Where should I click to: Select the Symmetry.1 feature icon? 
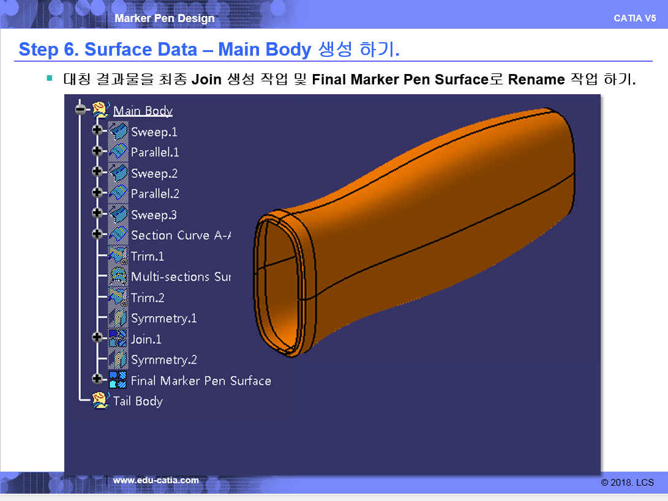118,319
